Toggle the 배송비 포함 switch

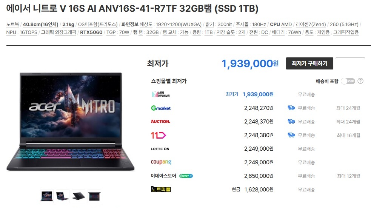pyautogui.click(x=348, y=81)
